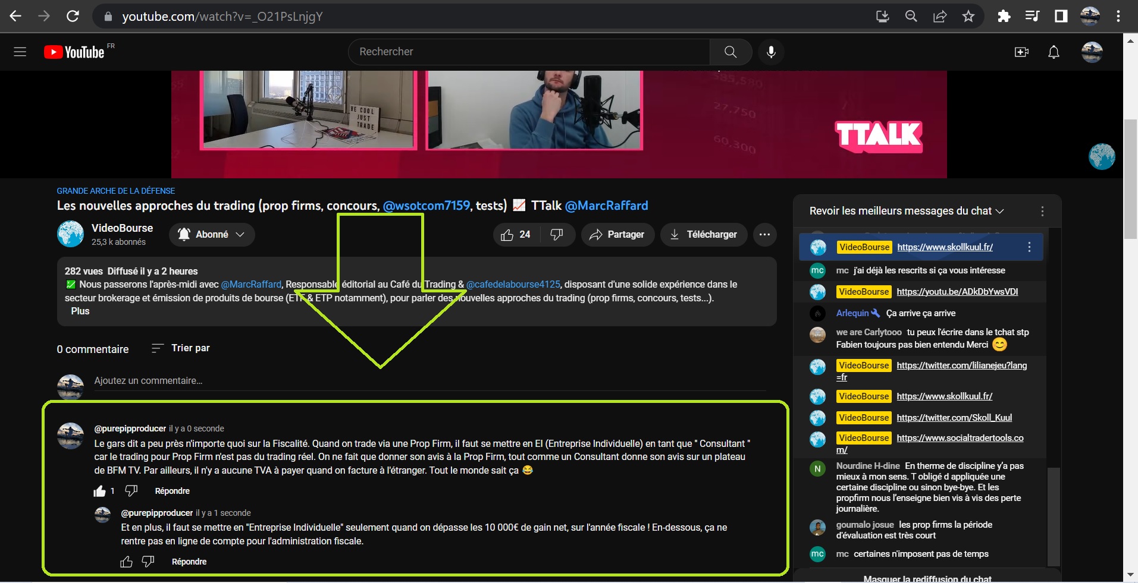Expand the Abonné subscription dropdown

pyautogui.click(x=212, y=234)
